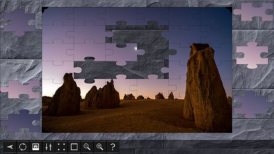
Task: Click the circular arrows rotate icon
Action: click(x=23, y=147)
